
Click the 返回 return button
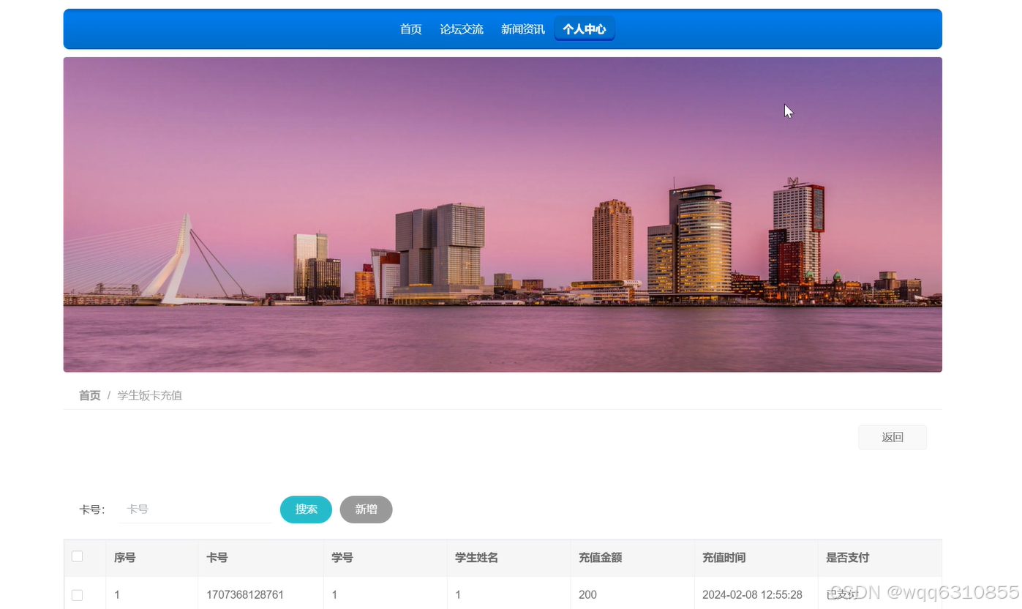pyautogui.click(x=892, y=437)
